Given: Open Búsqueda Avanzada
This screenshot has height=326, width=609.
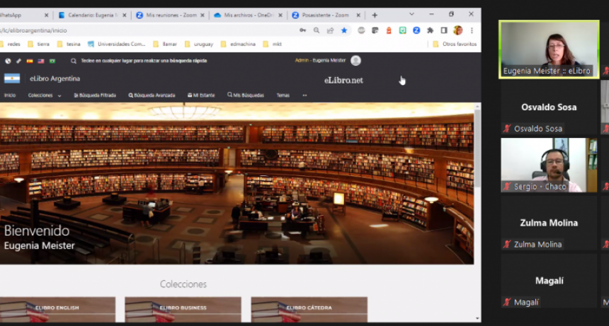Looking at the screenshot, I should pyautogui.click(x=152, y=95).
